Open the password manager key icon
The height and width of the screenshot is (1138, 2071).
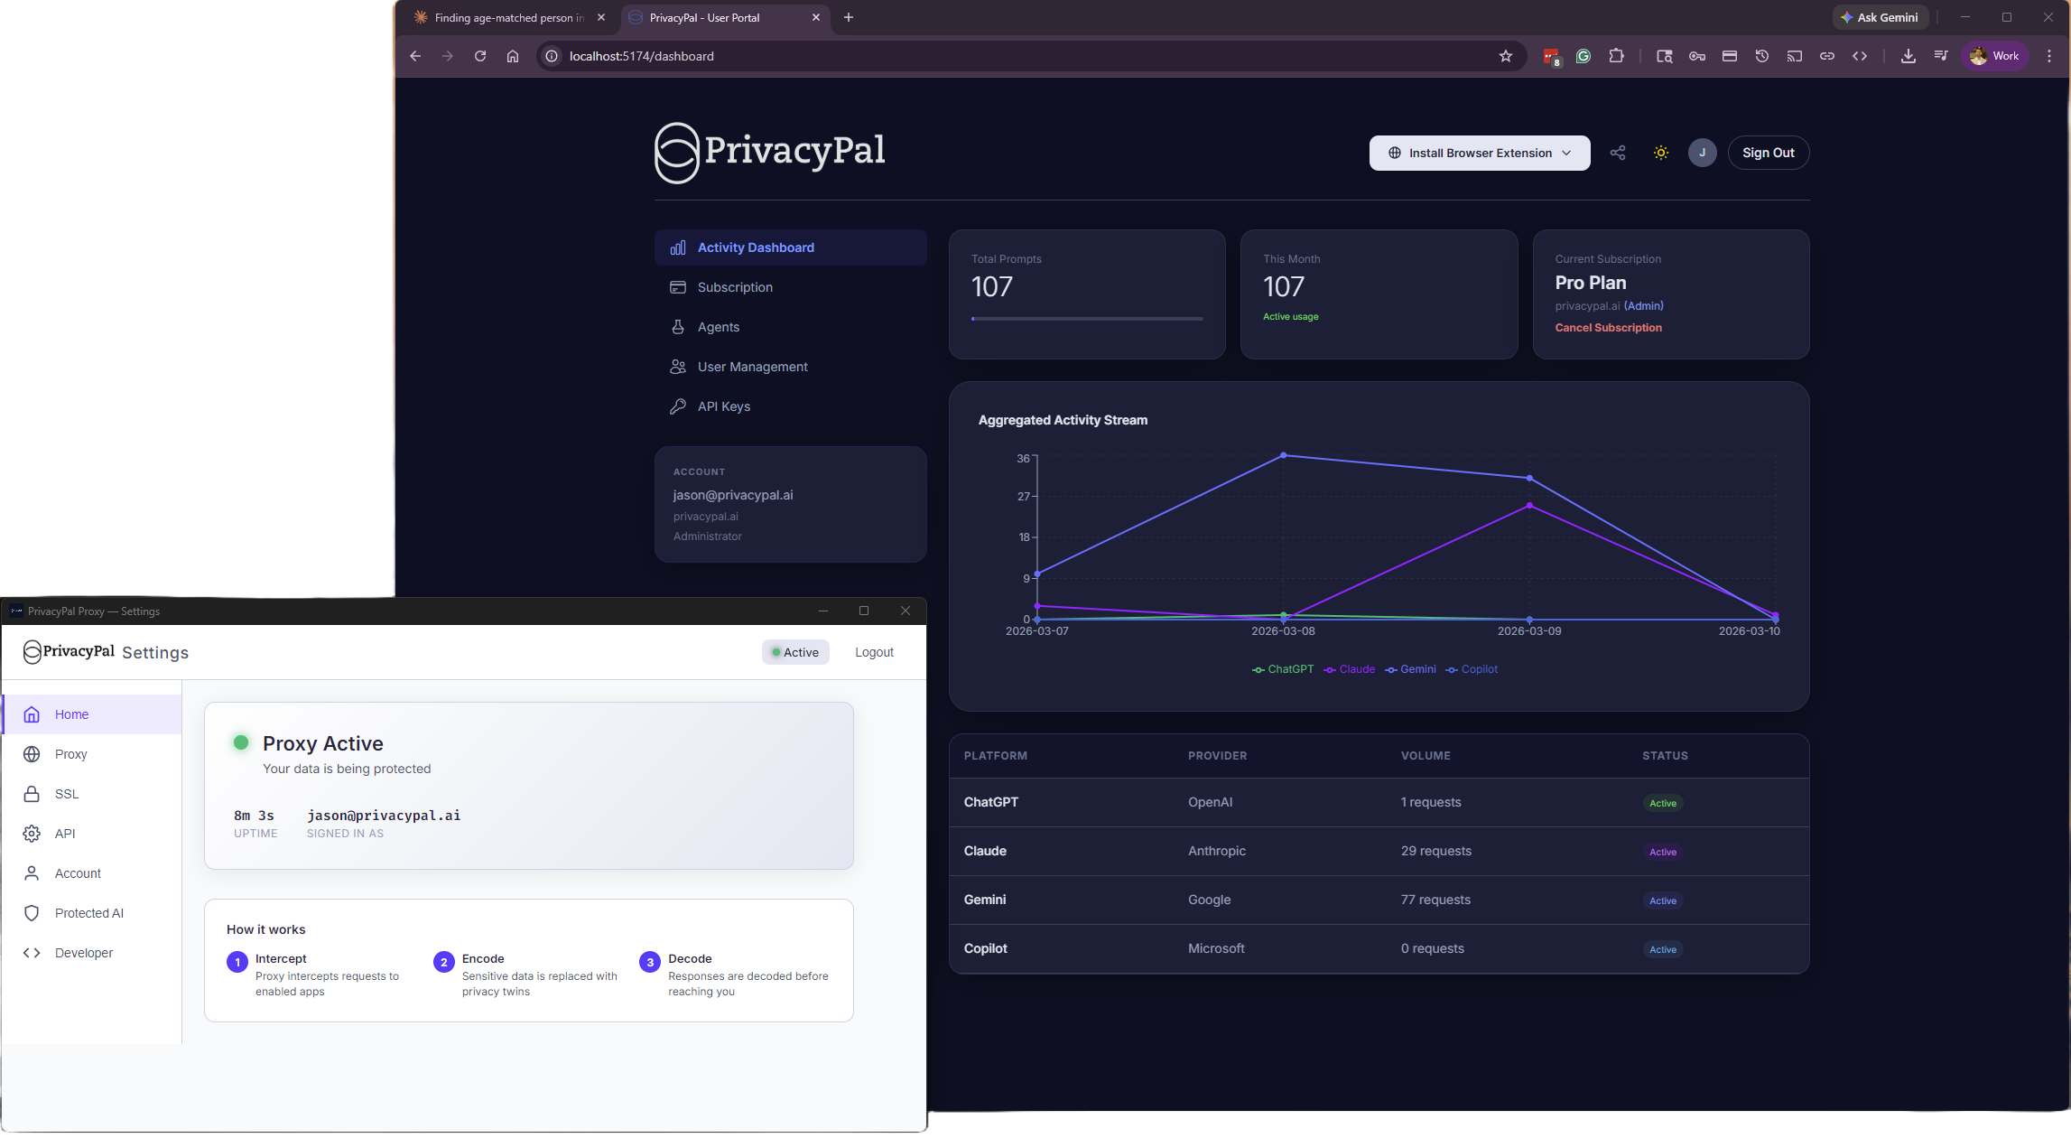click(1697, 56)
